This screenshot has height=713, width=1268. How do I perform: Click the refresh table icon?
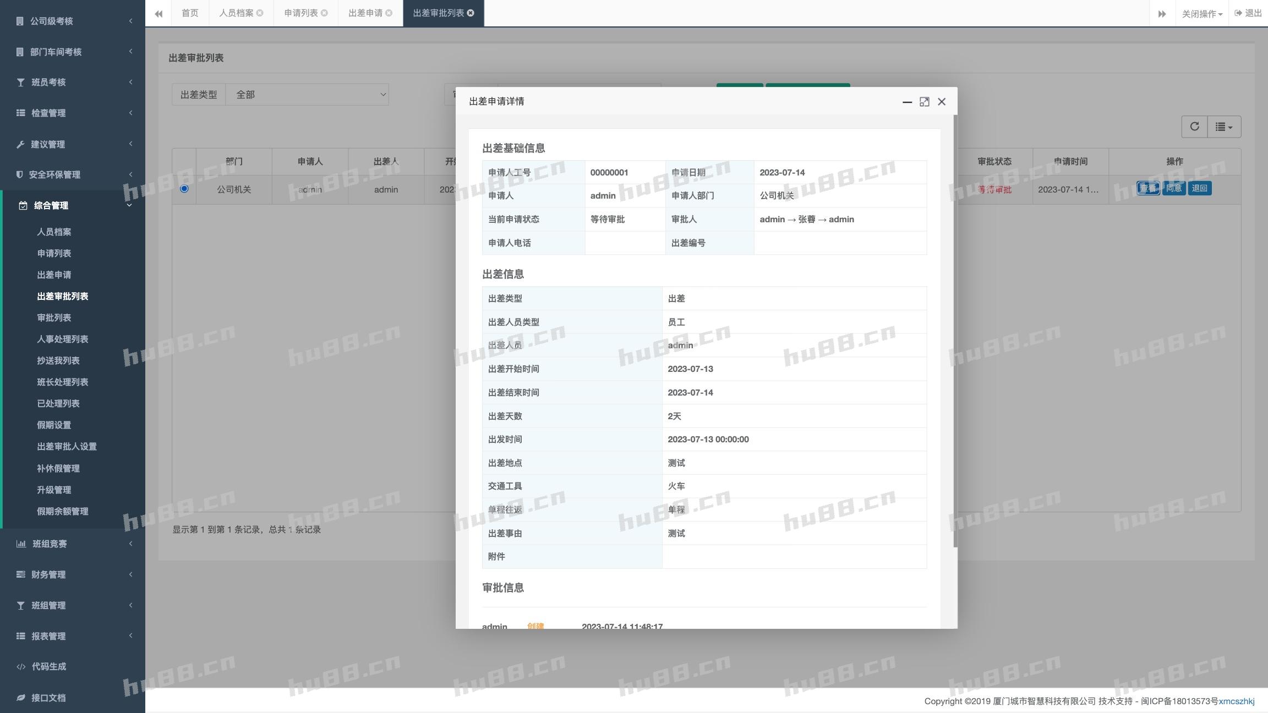pyautogui.click(x=1194, y=127)
